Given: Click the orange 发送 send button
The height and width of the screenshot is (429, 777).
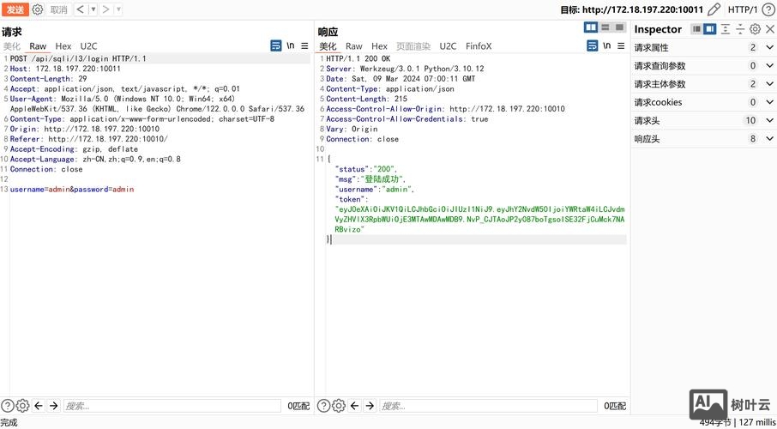Looking at the screenshot, I should [x=15, y=9].
